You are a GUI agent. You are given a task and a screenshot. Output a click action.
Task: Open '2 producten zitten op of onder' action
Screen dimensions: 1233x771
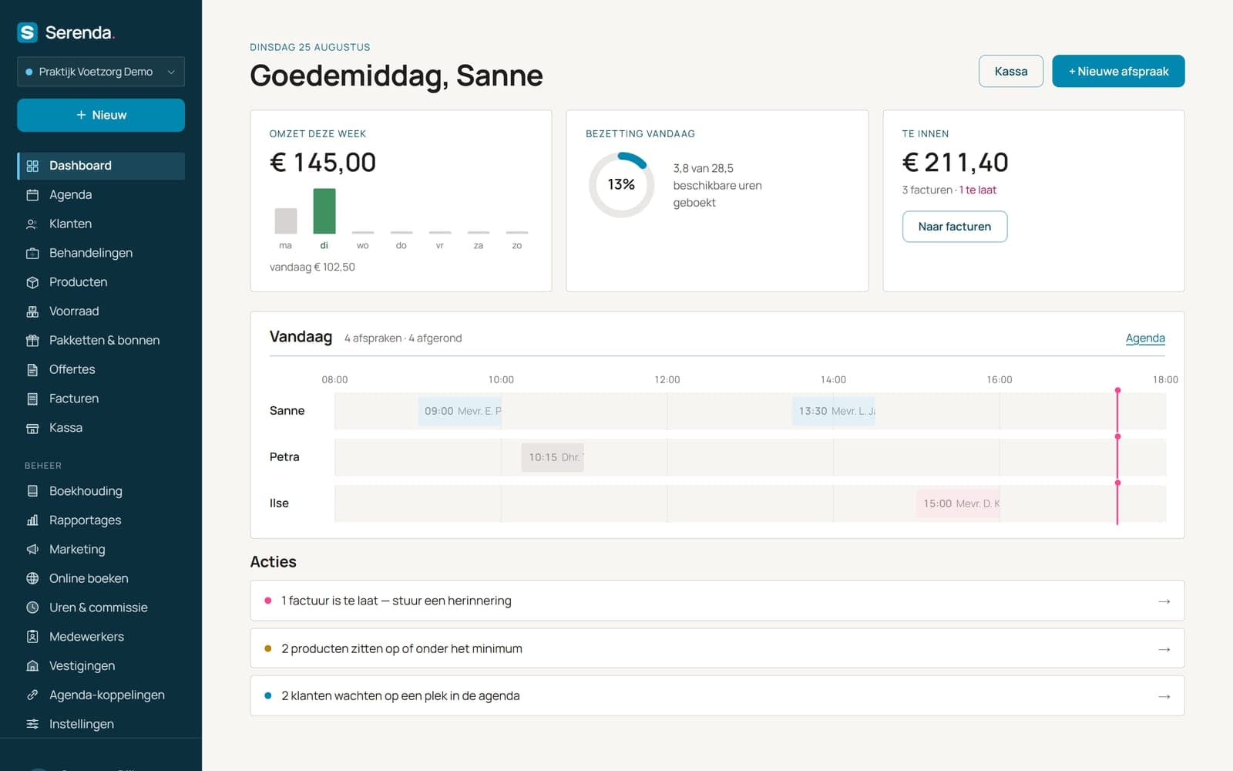pyautogui.click(x=717, y=648)
